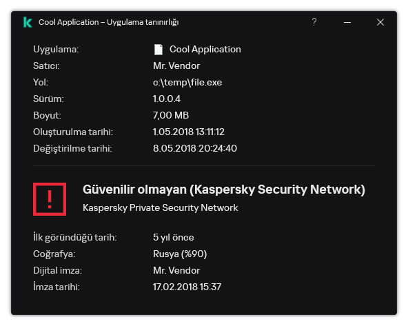408x326 pixels.
Task: Click the file icon beside Cool Application
Action: pyautogui.click(x=159, y=50)
